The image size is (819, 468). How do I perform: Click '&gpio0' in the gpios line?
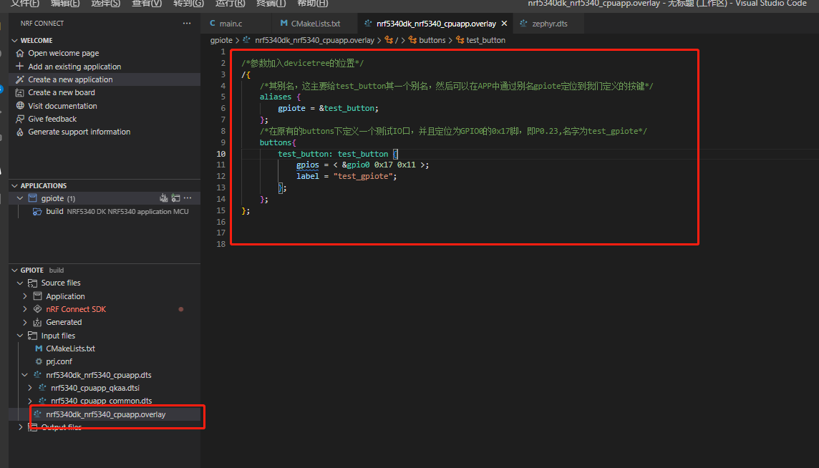tap(356, 165)
